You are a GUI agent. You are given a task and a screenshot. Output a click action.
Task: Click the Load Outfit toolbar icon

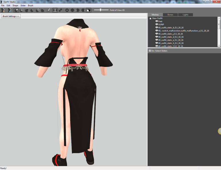pyautogui.click(x=9, y=10)
